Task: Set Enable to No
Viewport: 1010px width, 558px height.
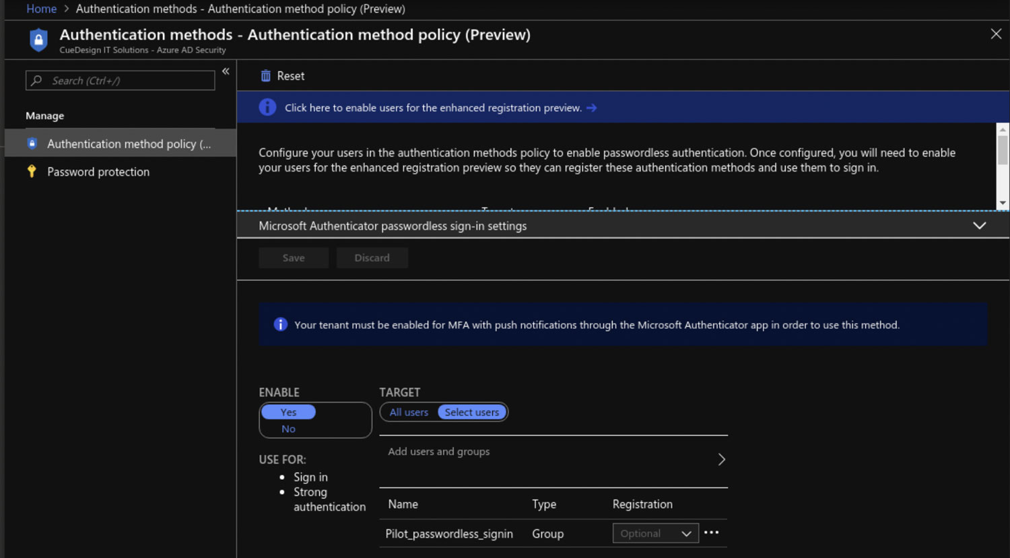Action: (288, 429)
